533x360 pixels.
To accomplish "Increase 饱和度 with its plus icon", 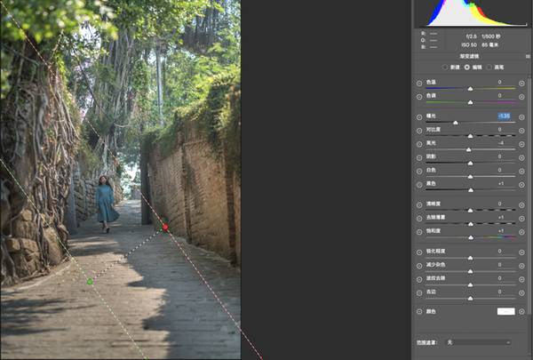I will 522,231.
